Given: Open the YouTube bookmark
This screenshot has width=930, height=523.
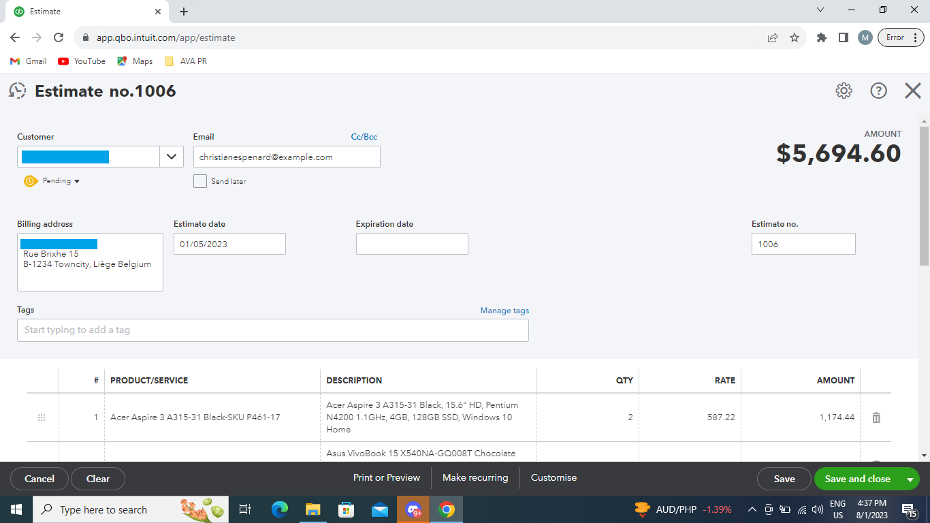Looking at the screenshot, I should [82, 61].
